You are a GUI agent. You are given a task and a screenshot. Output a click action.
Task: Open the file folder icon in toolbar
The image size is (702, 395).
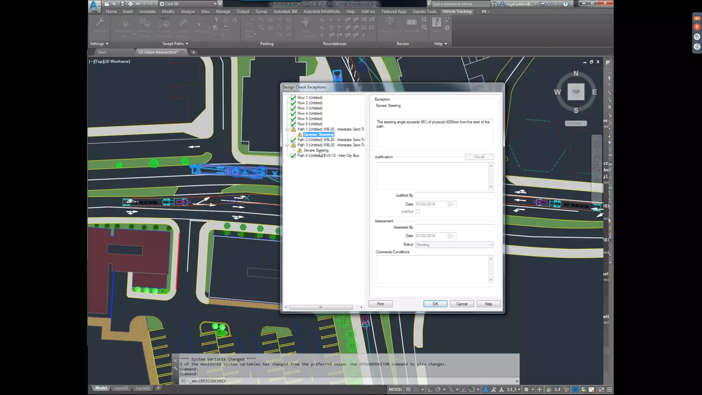(x=114, y=4)
